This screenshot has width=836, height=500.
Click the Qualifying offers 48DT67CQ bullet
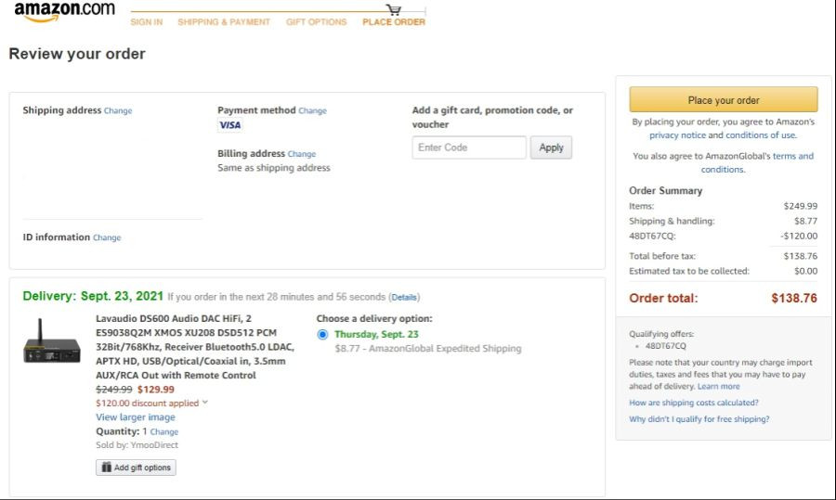click(665, 346)
